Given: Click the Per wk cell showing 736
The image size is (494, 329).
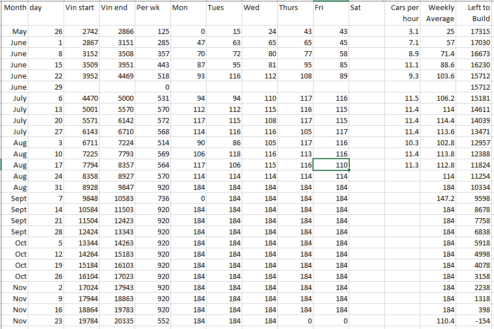Looking at the screenshot, I should 152,198.
